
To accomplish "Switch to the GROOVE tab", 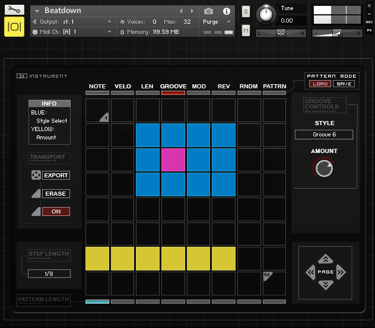I will [x=173, y=87].
